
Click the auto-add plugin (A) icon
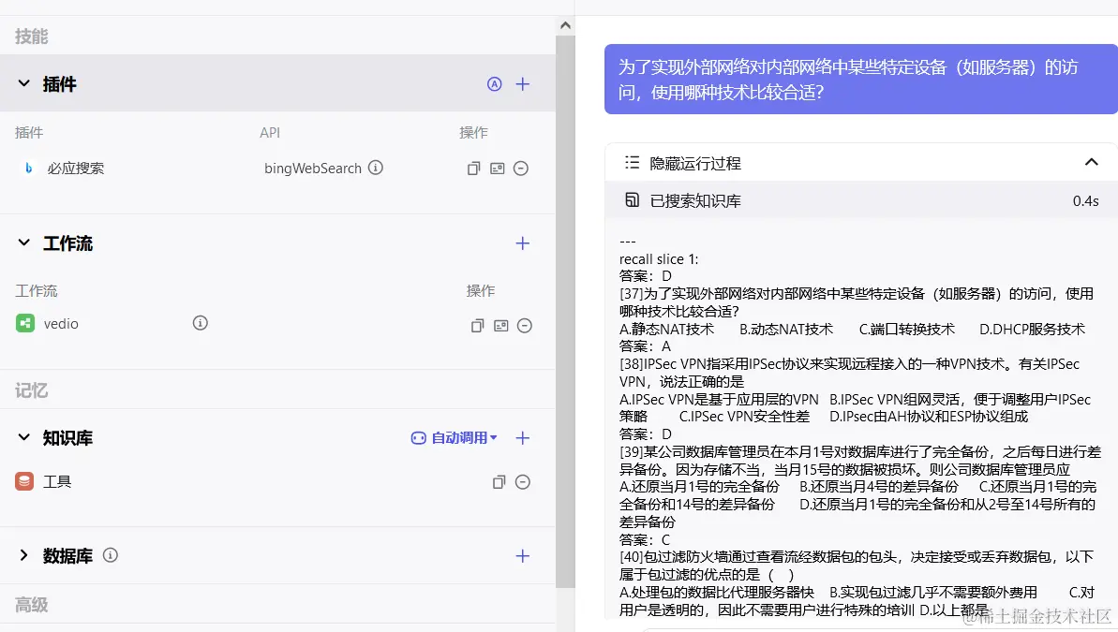(494, 84)
